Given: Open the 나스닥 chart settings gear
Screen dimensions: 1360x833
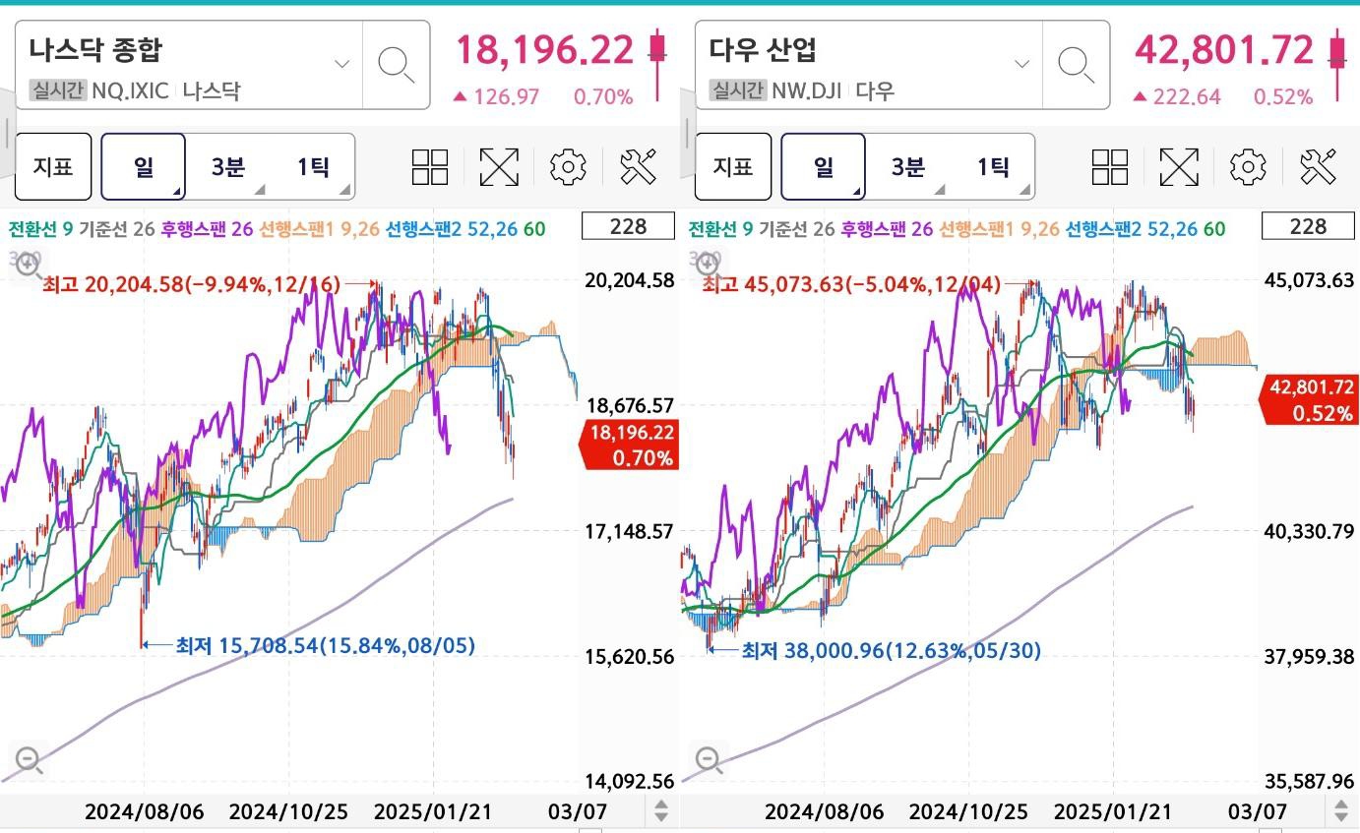Looking at the screenshot, I should 568,167.
